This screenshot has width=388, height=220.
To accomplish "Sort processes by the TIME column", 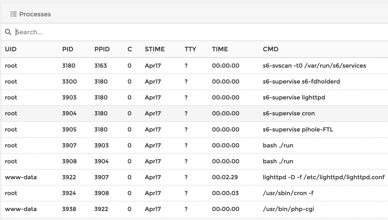I will coord(220,49).
